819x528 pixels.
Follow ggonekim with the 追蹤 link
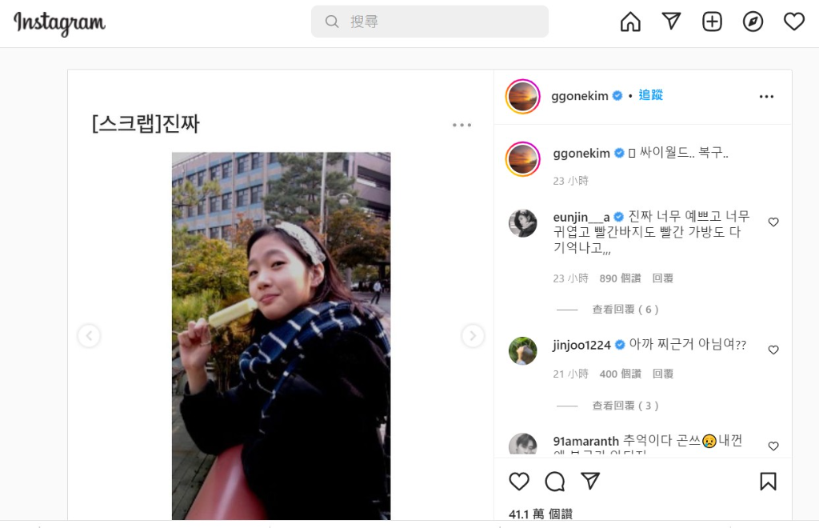point(650,95)
